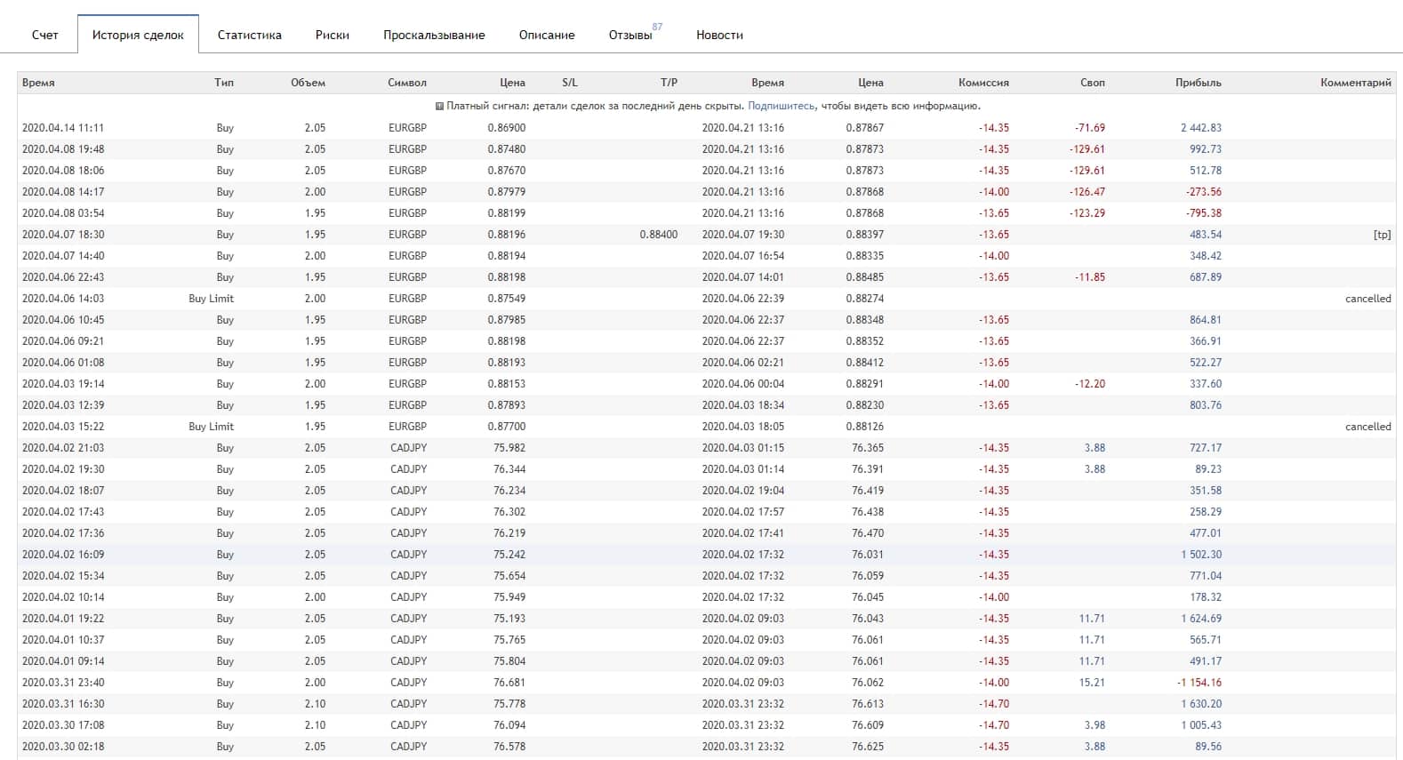Click the Комиссия column header
The height and width of the screenshot is (760, 1403).
click(983, 83)
